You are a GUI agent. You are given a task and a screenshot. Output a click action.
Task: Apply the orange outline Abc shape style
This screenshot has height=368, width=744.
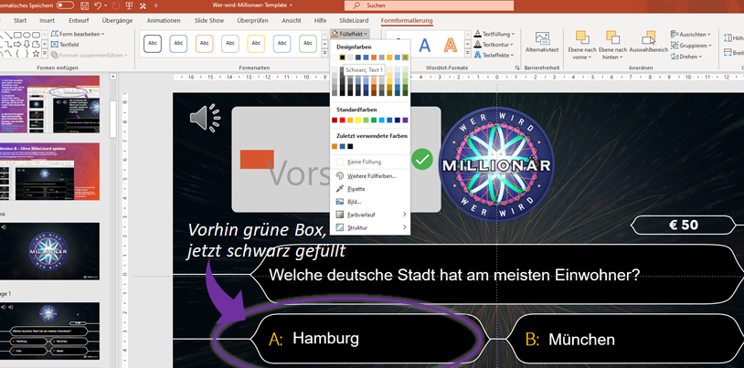point(205,44)
